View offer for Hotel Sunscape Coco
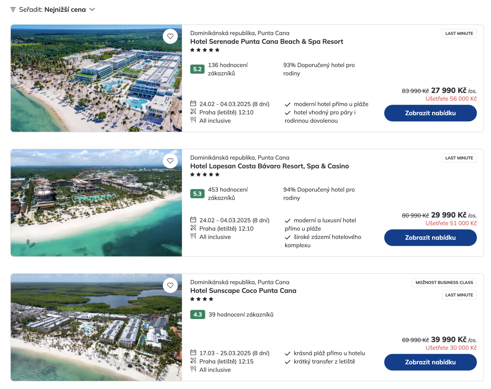 (x=430, y=362)
